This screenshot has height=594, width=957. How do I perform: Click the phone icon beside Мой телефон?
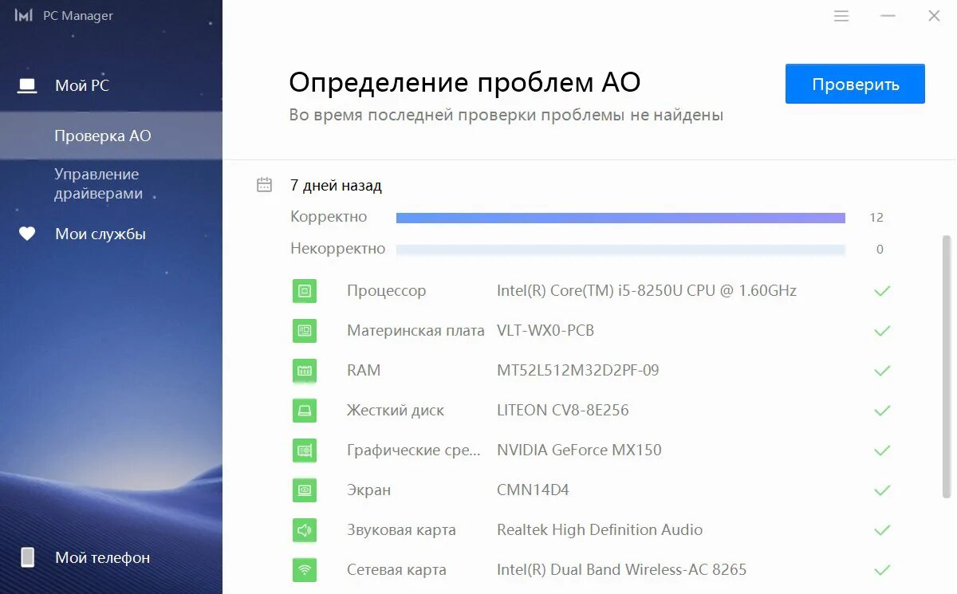point(27,557)
